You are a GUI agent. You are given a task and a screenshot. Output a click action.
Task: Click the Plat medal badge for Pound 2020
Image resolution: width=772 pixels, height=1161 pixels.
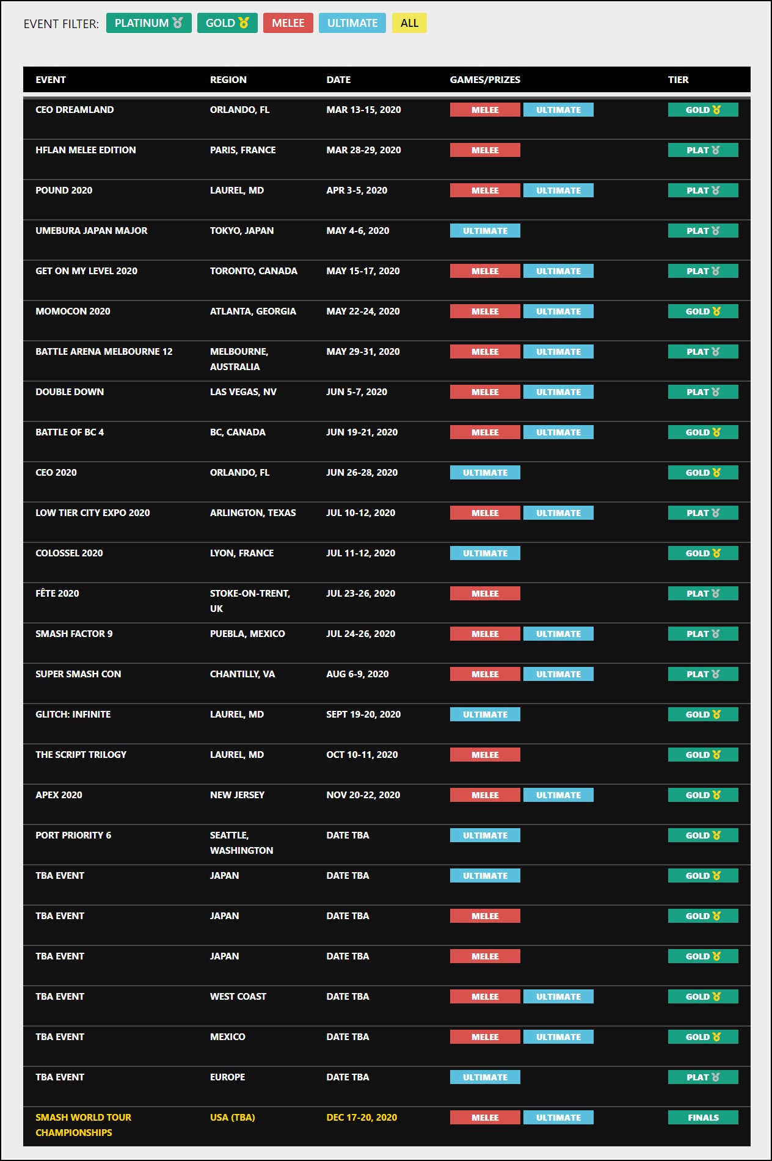(x=702, y=191)
